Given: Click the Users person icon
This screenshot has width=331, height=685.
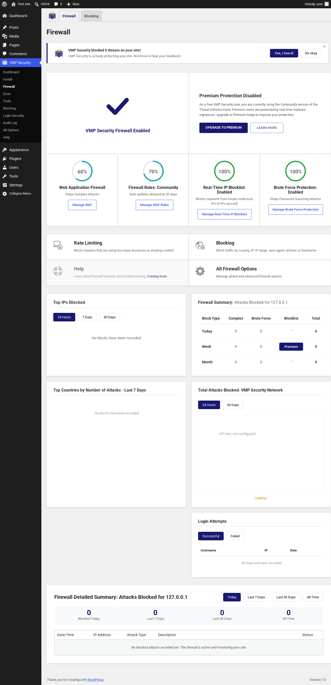Looking at the screenshot, I should point(4,167).
